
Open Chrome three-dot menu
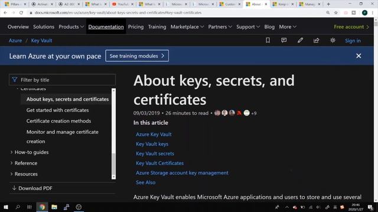click(373, 13)
